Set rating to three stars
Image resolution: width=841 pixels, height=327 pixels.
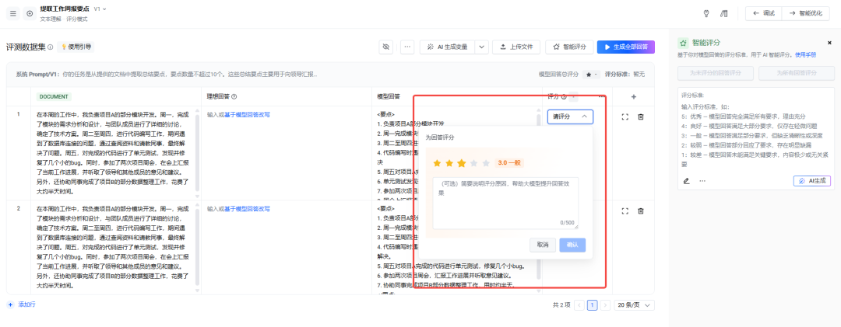tap(462, 162)
